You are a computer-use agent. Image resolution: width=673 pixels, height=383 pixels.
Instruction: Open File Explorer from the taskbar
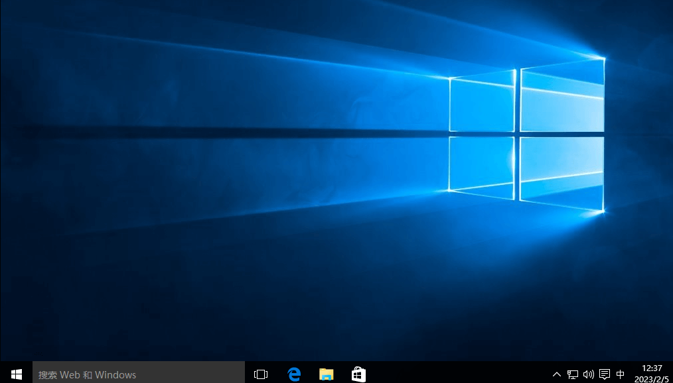326,374
